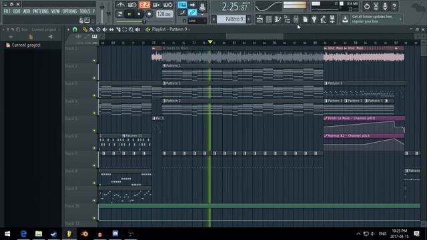Select the playlist Delete tool
This screenshot has height=240, width=427.
98,29
